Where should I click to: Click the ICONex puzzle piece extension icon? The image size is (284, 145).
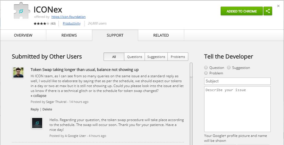click(x=22, y=11)
